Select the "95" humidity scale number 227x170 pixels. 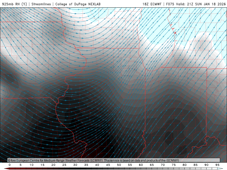217,165
